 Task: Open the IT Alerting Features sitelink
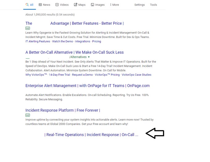(38, 41)
